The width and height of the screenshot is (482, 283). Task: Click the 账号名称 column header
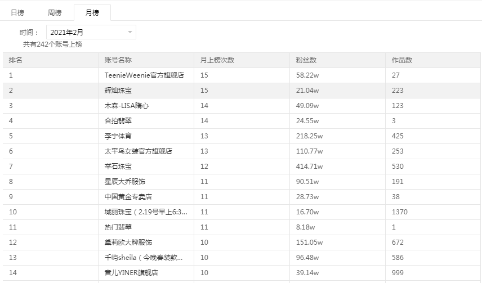(118, 60)
